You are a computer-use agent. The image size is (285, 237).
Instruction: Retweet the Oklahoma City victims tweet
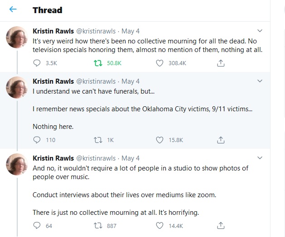coord(96,140)
